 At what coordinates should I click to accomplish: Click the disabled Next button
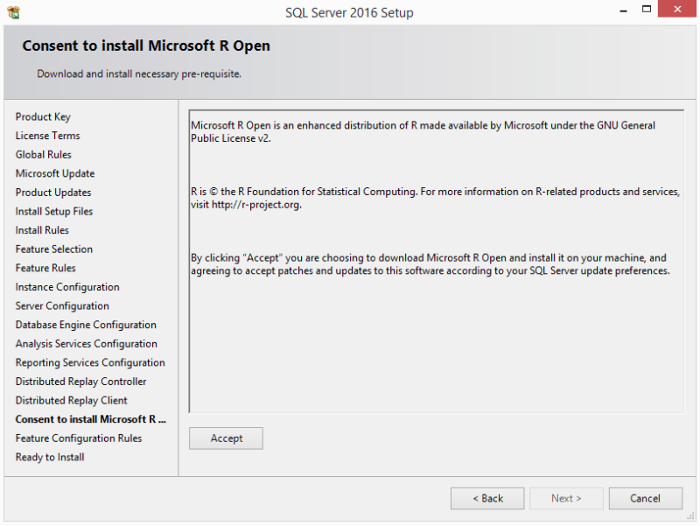(x=566, y=498)
